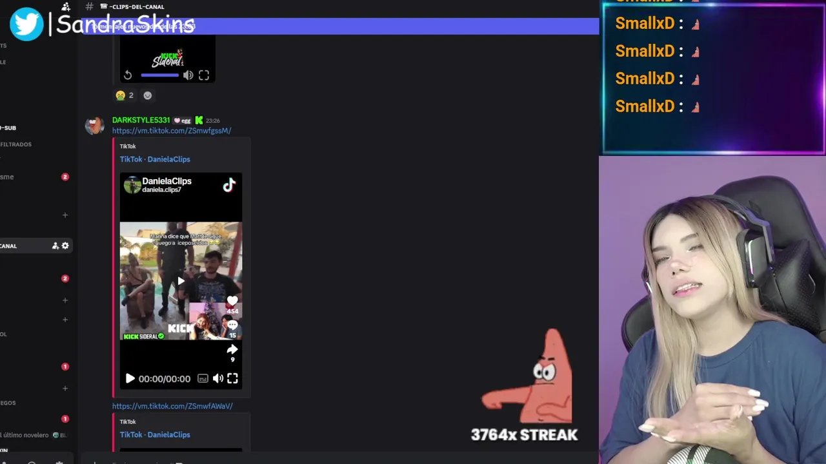Open TikTok · DanielaClips title under ZSmwfAWaV link
826x464 pixels.
click(x=155, y=435)
